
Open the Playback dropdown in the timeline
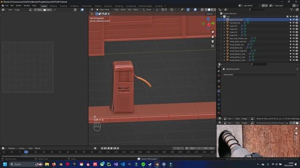(x=13, y=148)
